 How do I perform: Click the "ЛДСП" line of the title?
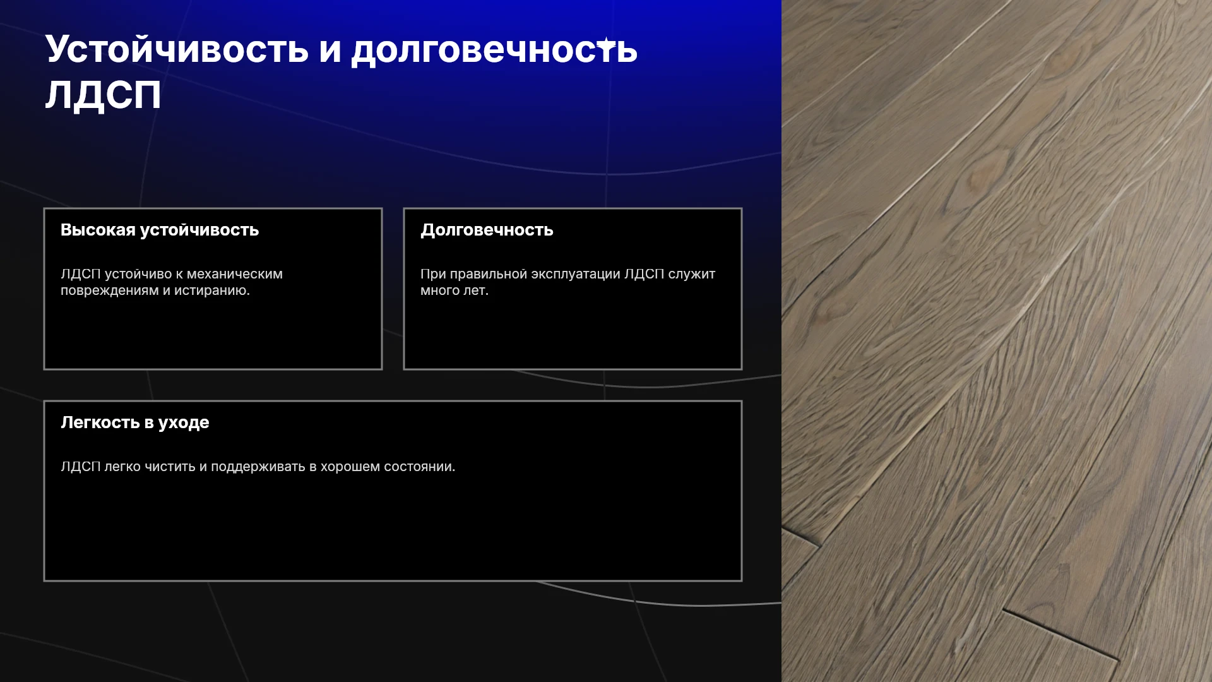(103, 95)
